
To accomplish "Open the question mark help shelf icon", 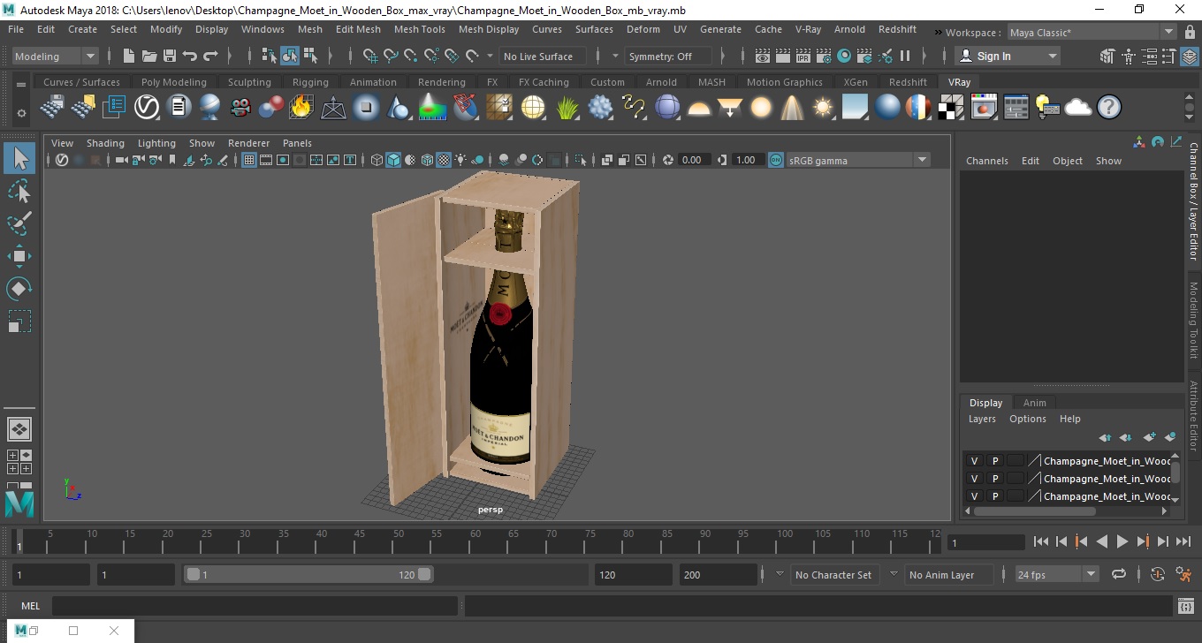I will click(x=1108, y=108).
